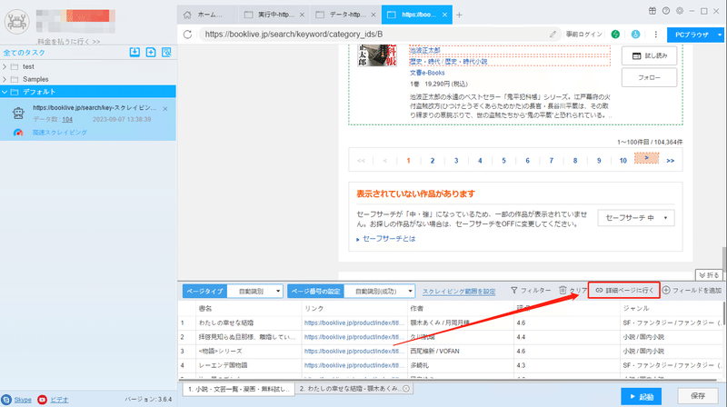Click the クリア trash button
Viewport: 727px width, 407px height.
pyautogui.click(x=573, y=290)
